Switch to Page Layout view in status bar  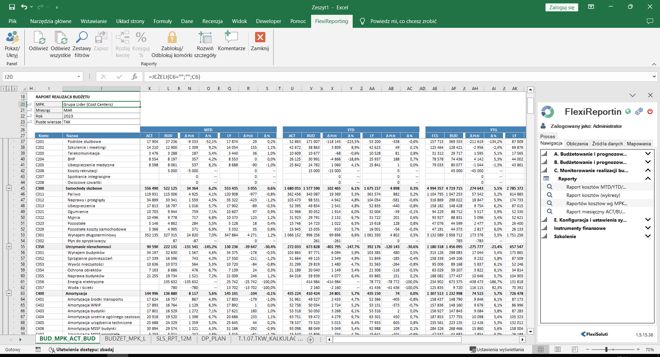(557, 350)
